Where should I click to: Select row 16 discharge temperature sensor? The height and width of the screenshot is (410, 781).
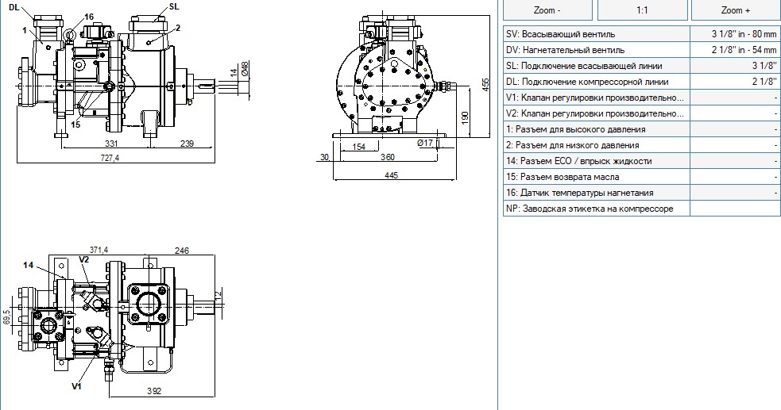[x=641, y=194]
